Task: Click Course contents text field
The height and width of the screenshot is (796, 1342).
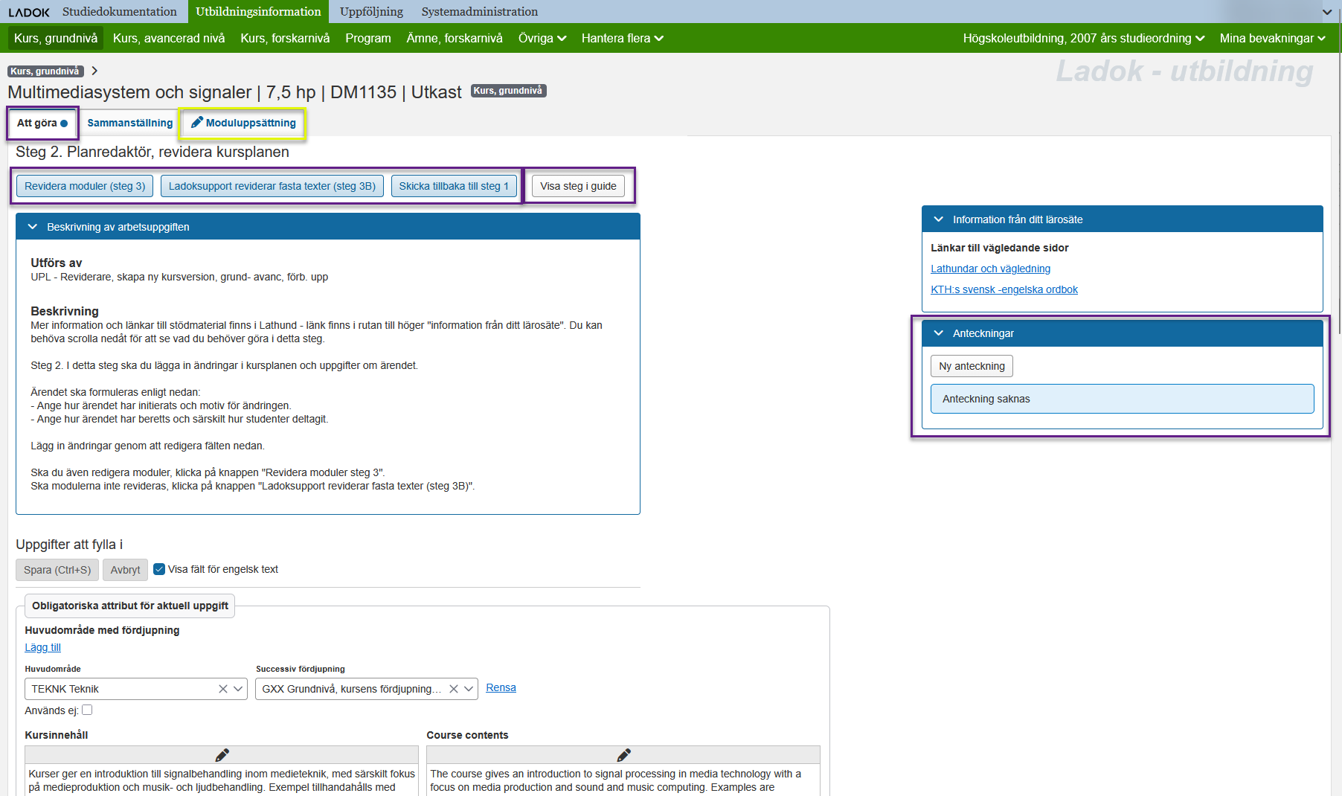Action: [623, 780]
